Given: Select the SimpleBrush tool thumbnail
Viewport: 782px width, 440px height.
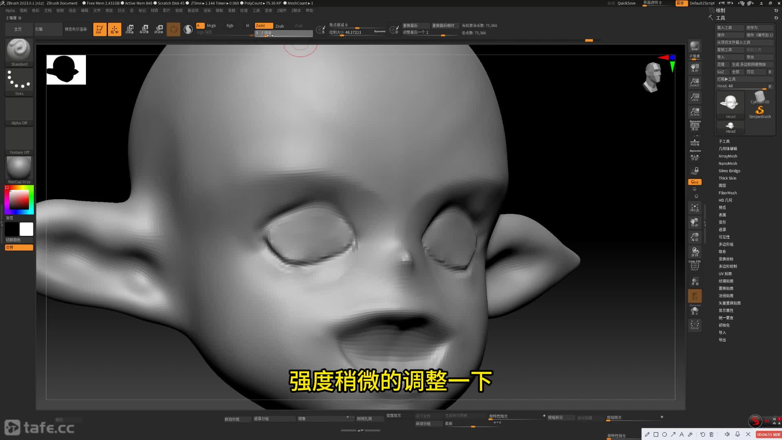Looking at the screenshot, I should pyautogui.click(x=760, y=112).
